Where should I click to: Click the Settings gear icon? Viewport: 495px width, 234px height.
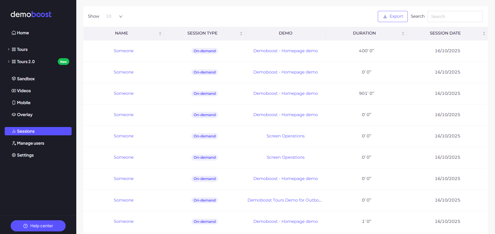click(x=14, y=155)
